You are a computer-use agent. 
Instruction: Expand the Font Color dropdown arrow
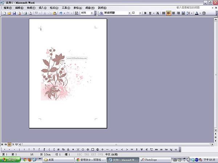(x=200, y=13)
